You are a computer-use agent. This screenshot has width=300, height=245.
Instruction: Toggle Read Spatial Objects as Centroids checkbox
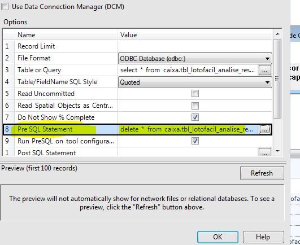pyautogui.click(x=195, y=106)
